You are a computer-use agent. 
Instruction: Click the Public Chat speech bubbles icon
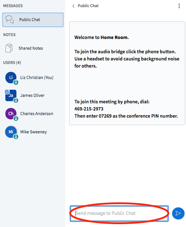coord(10,20)
